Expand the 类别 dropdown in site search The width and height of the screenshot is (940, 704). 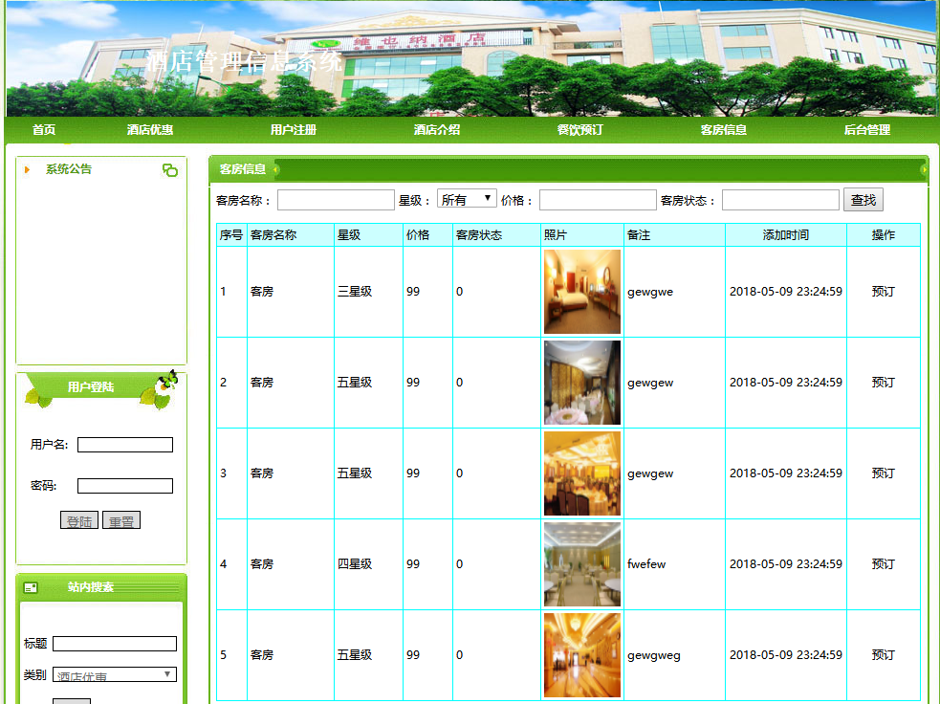point(115,674)
